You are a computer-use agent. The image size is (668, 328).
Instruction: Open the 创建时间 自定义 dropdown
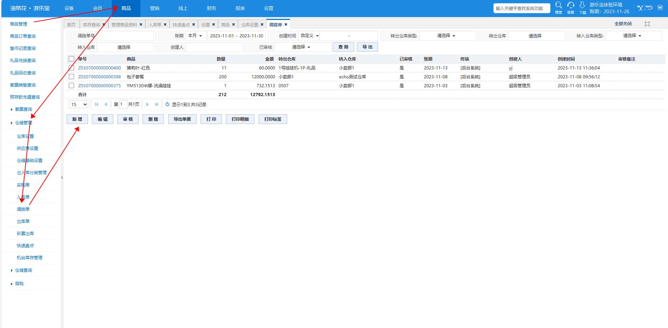click(309, 36)
